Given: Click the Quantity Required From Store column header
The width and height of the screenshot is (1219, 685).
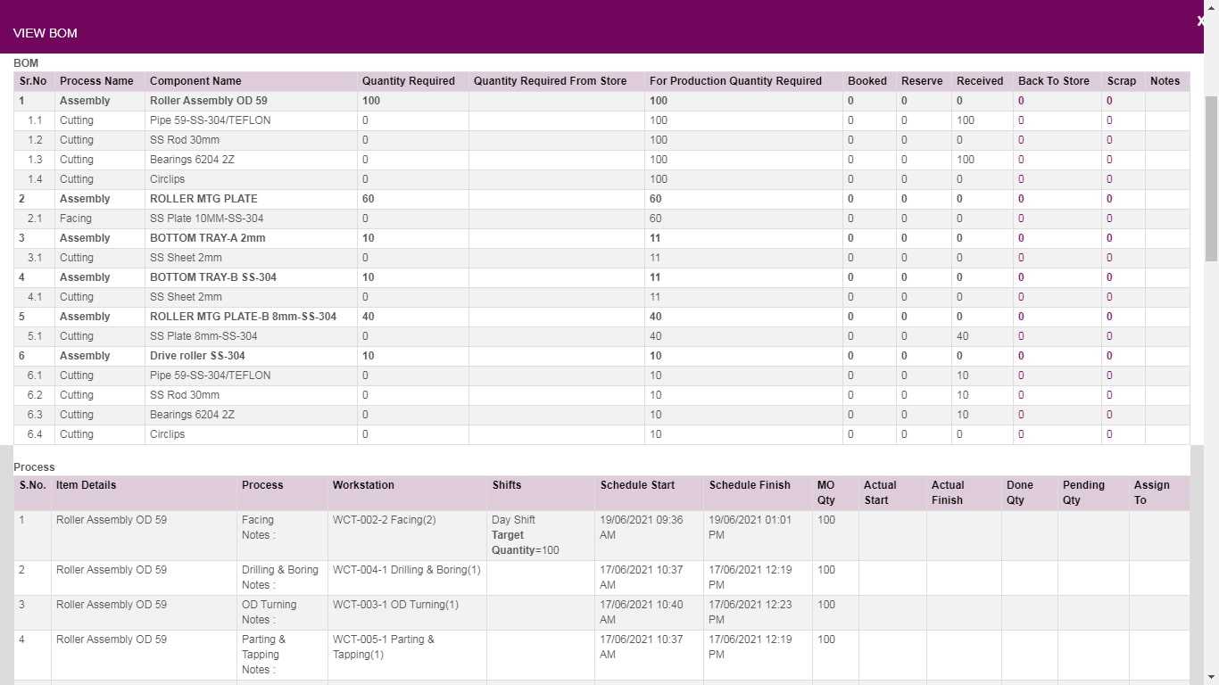Looking at the screenshot, I should pyautogui.click(x=551, y=81).
